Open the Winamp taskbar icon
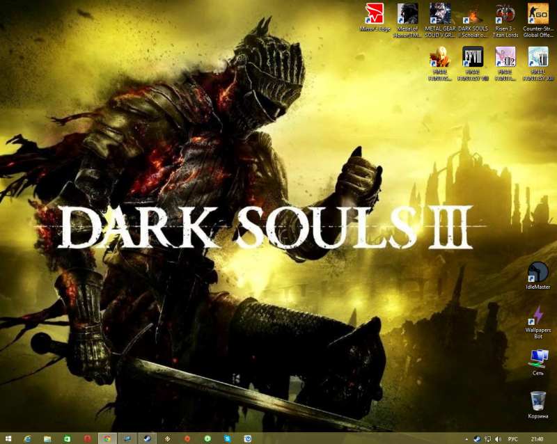Viewport: 557px width, 444px height. pyautogui.click(x=167, y=438)
